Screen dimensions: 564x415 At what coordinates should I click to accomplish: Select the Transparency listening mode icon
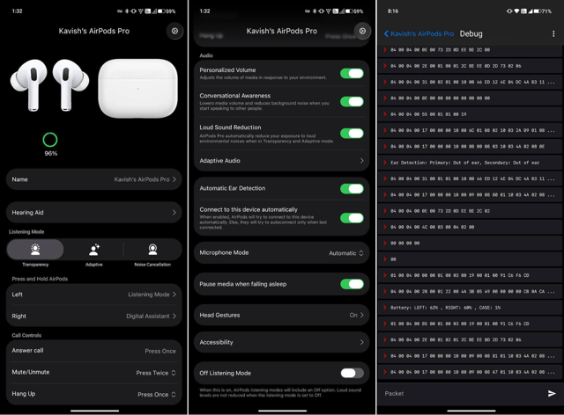pyautogui.click(x=35, y=250)
